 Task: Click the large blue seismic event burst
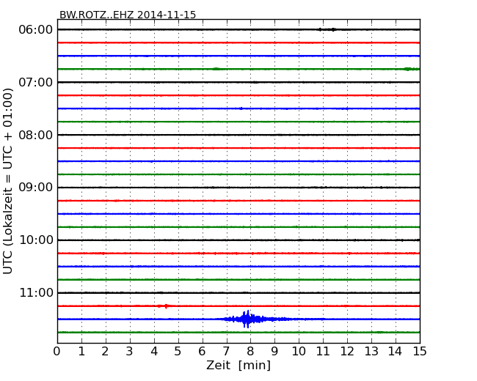pos(250,319)
